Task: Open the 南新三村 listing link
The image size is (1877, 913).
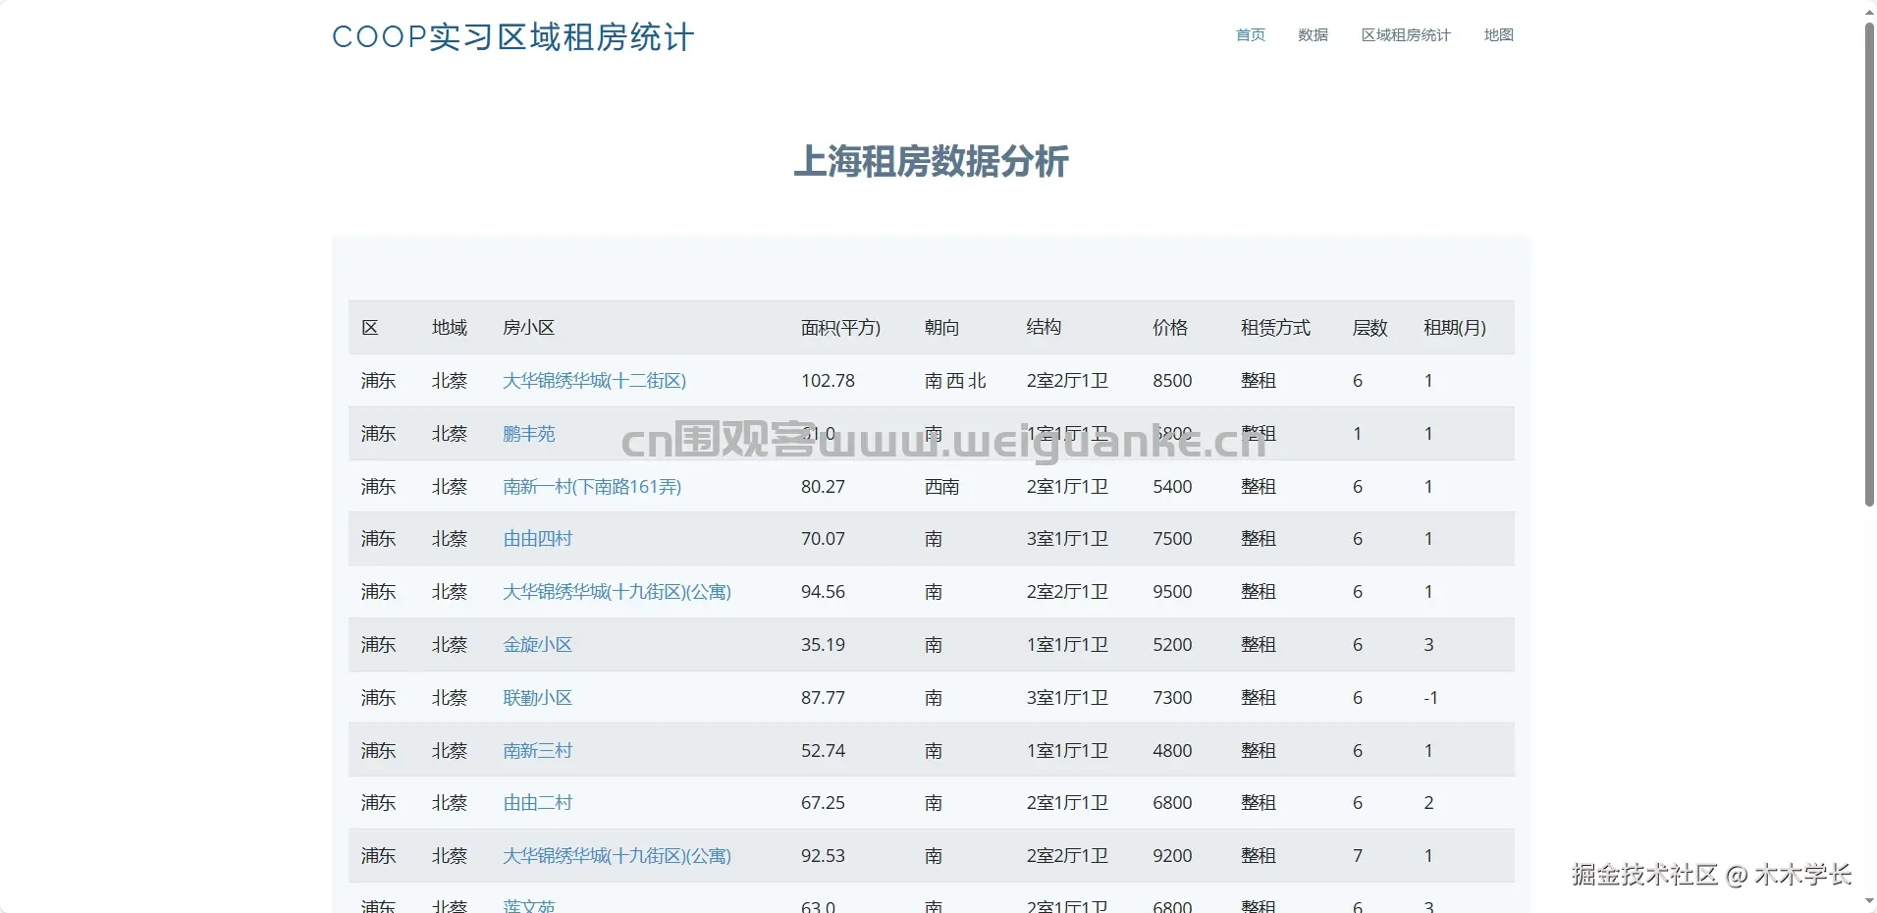Action: 537,751
